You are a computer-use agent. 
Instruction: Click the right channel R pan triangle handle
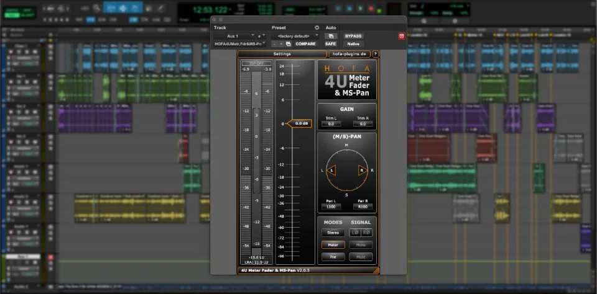[363, 171]
